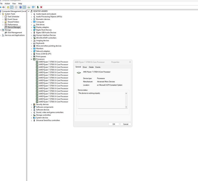The height and width of the screenshot is (181, 198).
Task: Select Elgato USB Audio Devices
Action: [46, 33]
